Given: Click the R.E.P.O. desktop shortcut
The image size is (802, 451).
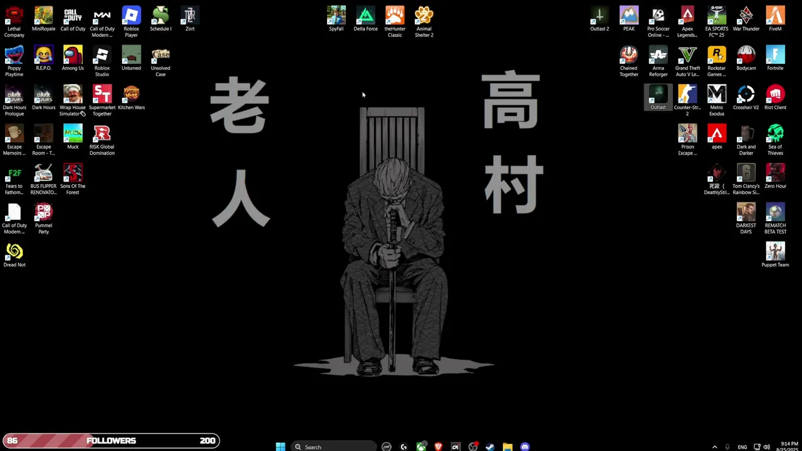Looking at the screenshot, I should (43, 58).
